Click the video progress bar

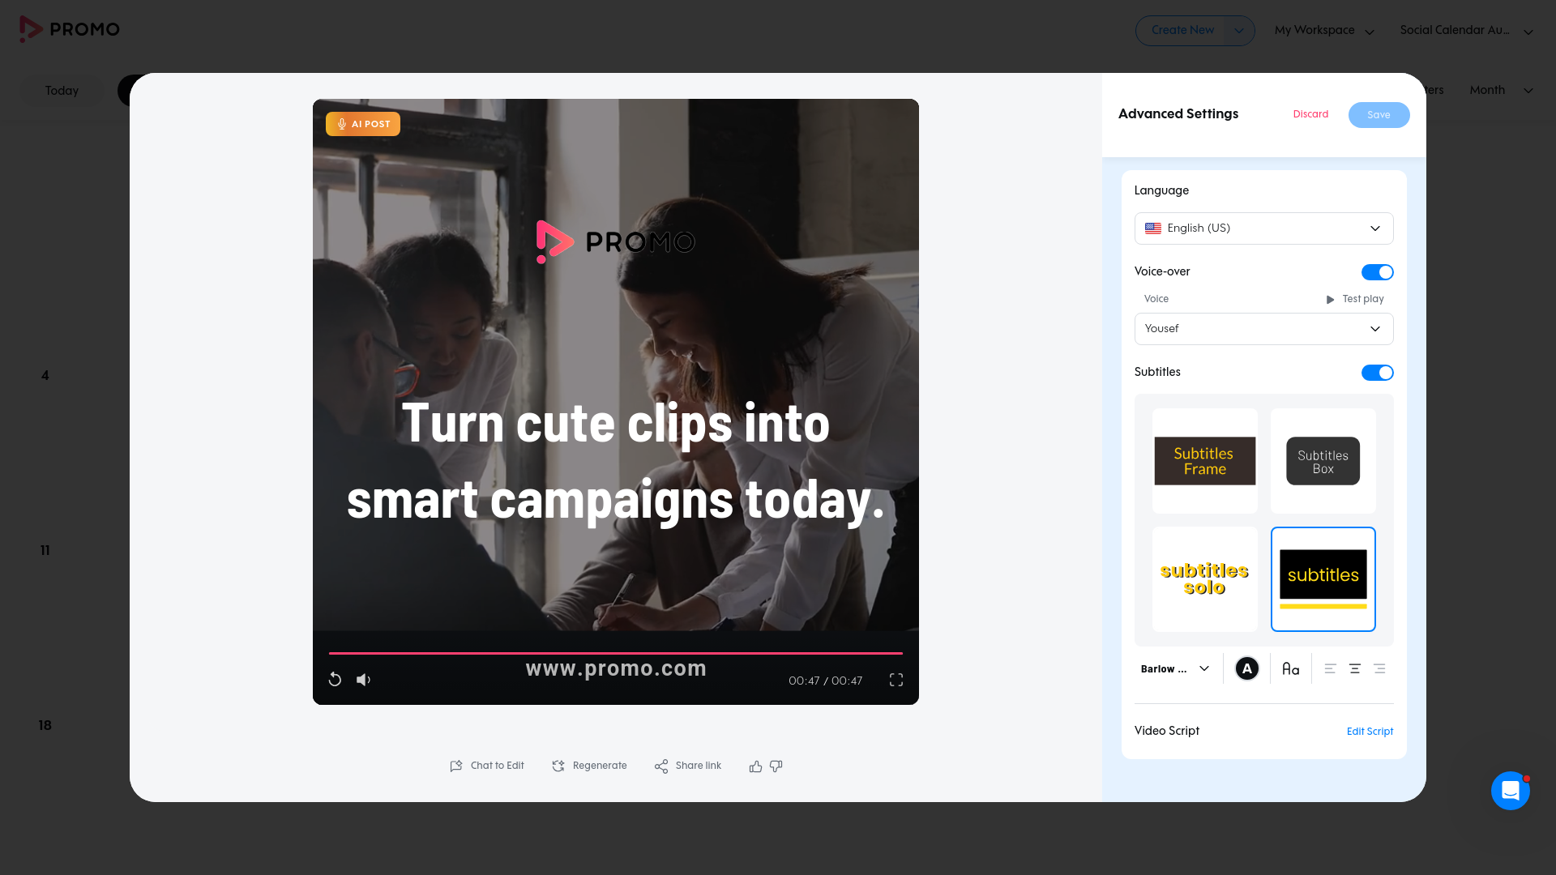click(x=616, y=653)
